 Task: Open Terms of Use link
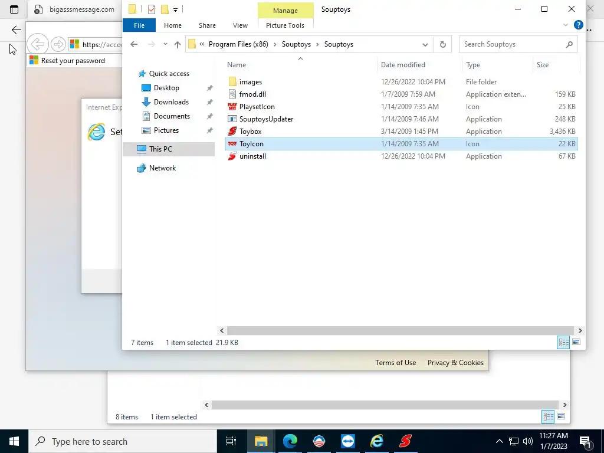click(x=396, y=363)
